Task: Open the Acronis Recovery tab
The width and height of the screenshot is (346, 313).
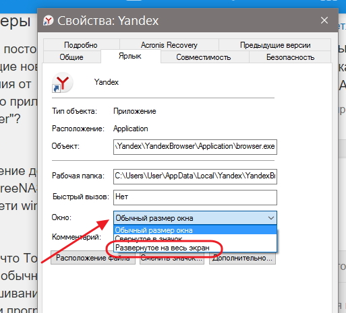Action: (x=169, y=45)
